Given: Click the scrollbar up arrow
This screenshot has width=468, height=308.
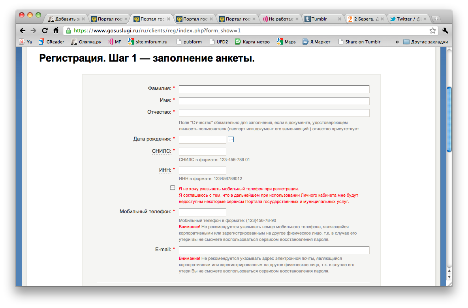Looking at the screenshot, I should 449,271.
